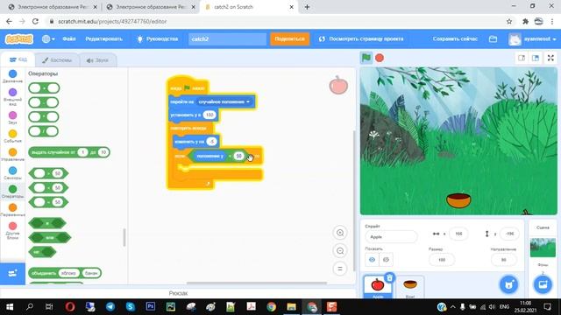561x315 pixels.
Task: Open the Control blocks category
Action: [x=12, y=155]
